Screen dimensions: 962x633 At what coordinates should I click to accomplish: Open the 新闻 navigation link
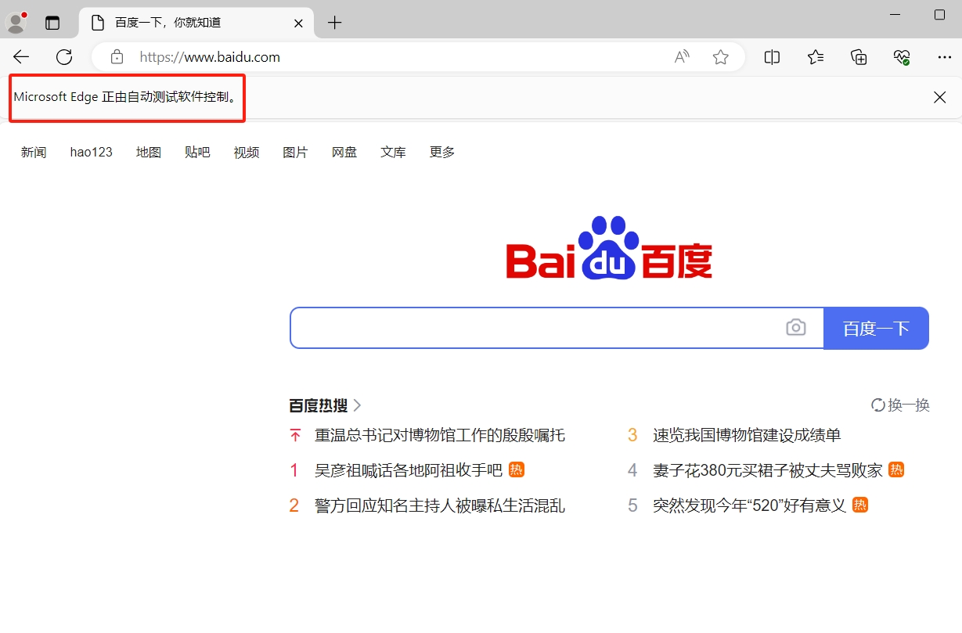click(x=34, y=153)
